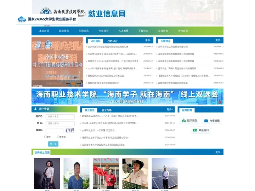Select the 服务指南 tab
The image size is (255, 191).
pyautogui.click(x=187, y=110)
